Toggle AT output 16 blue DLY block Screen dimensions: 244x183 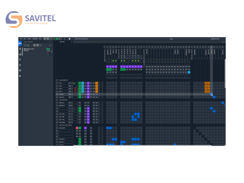coord(189,72)
